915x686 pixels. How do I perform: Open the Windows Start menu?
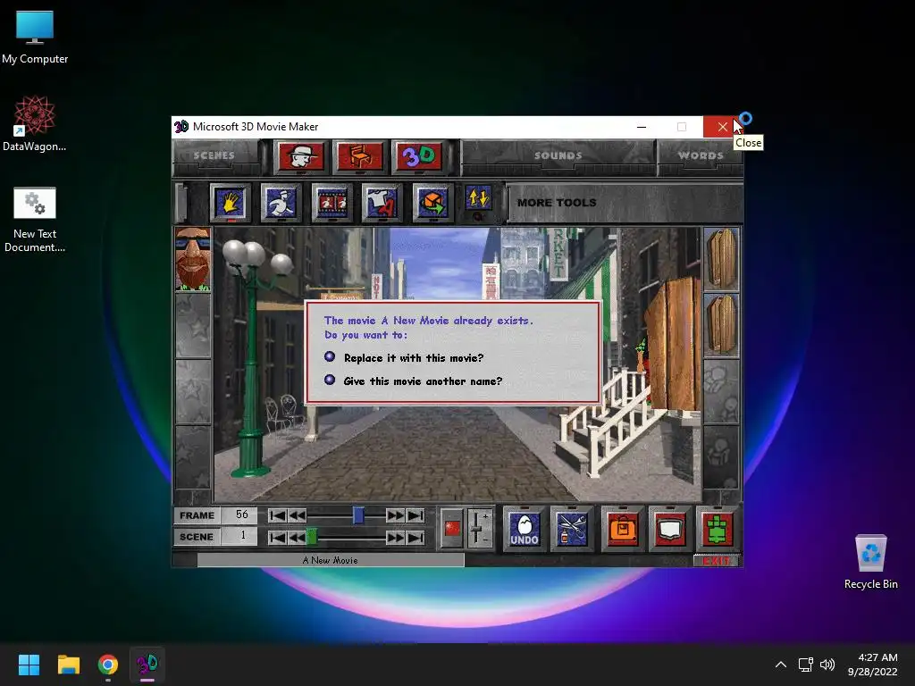click(x=29, y=665)
